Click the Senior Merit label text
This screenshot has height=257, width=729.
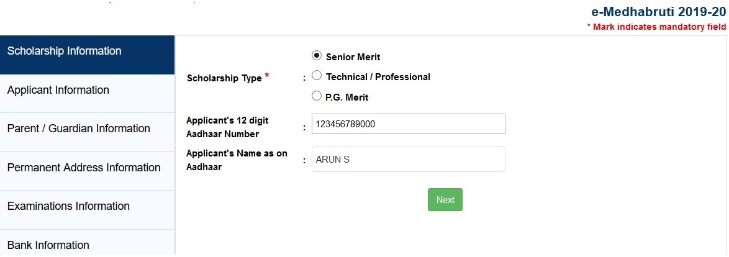pyautogui.click(x=353, y=57)
